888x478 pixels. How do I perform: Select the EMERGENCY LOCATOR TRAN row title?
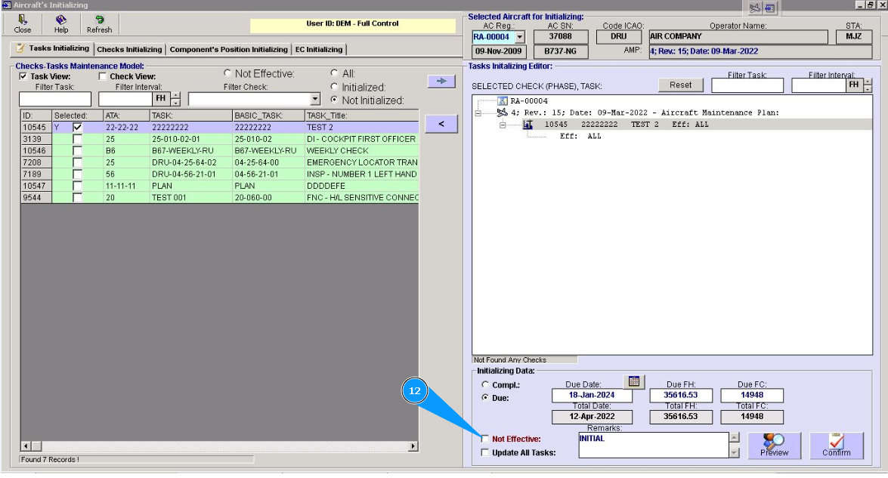click(x=363, y=162)
